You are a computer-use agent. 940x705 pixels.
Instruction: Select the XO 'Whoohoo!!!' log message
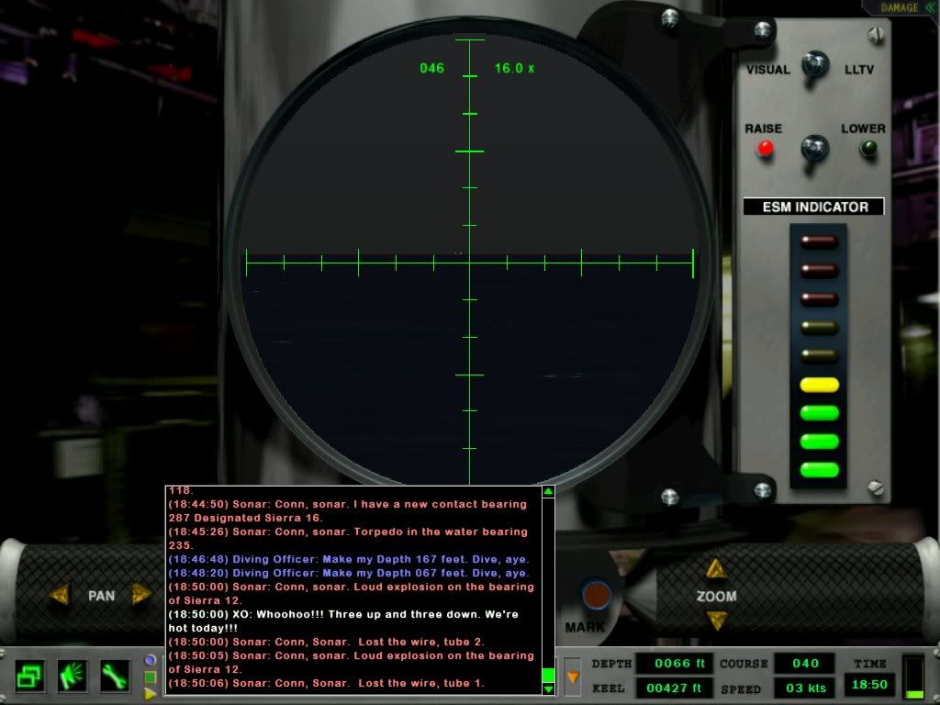(x=343, y=621)
